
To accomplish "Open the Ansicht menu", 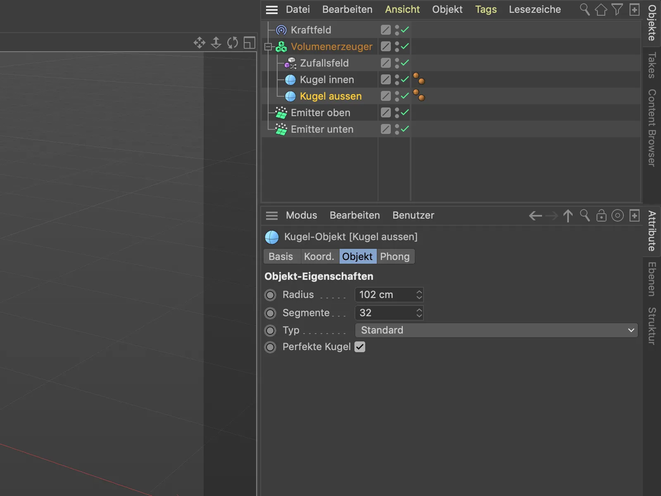I will pyautogui.click(x=402, y=10).
